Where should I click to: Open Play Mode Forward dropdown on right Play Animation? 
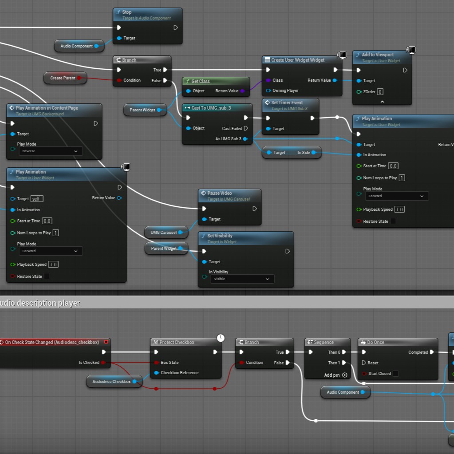click(x=397, y=196)
